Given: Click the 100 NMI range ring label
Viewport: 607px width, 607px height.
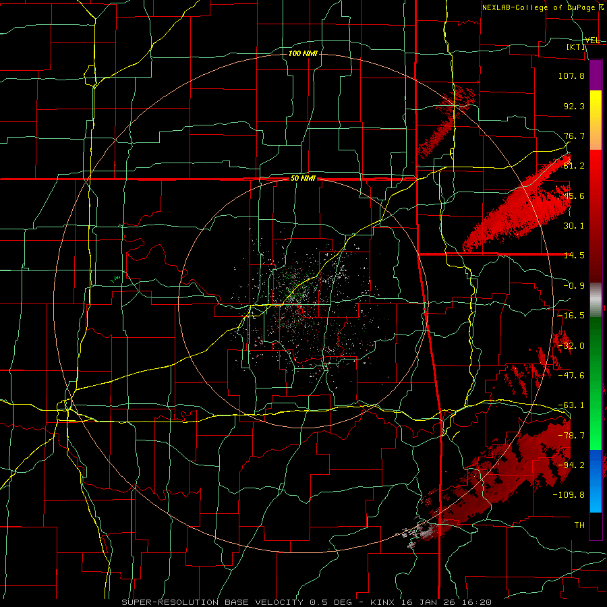Looking at the screenshot, I should (x=303, y=53).
